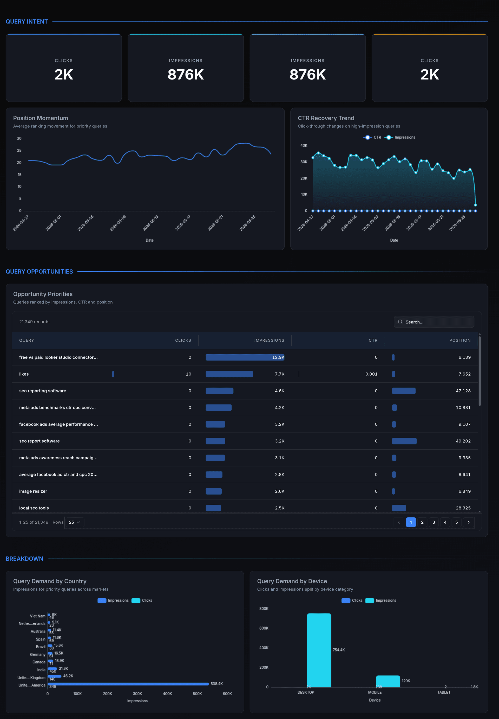Viewport: 499px width, 719px height.
Task: Click the table scrollbar down arrow
Action: tap(480, 511)
